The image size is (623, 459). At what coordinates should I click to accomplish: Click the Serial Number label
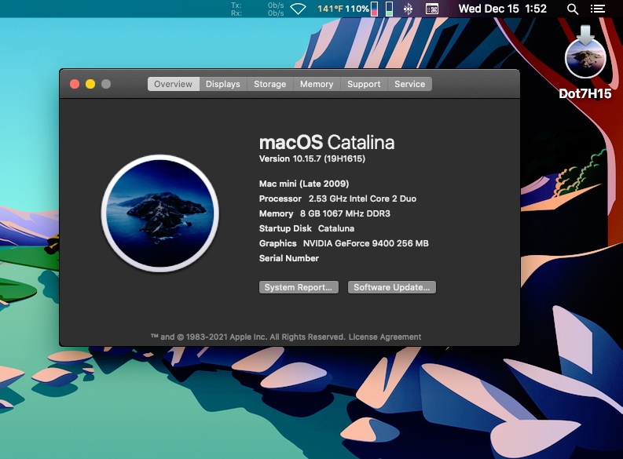point(289,258)
